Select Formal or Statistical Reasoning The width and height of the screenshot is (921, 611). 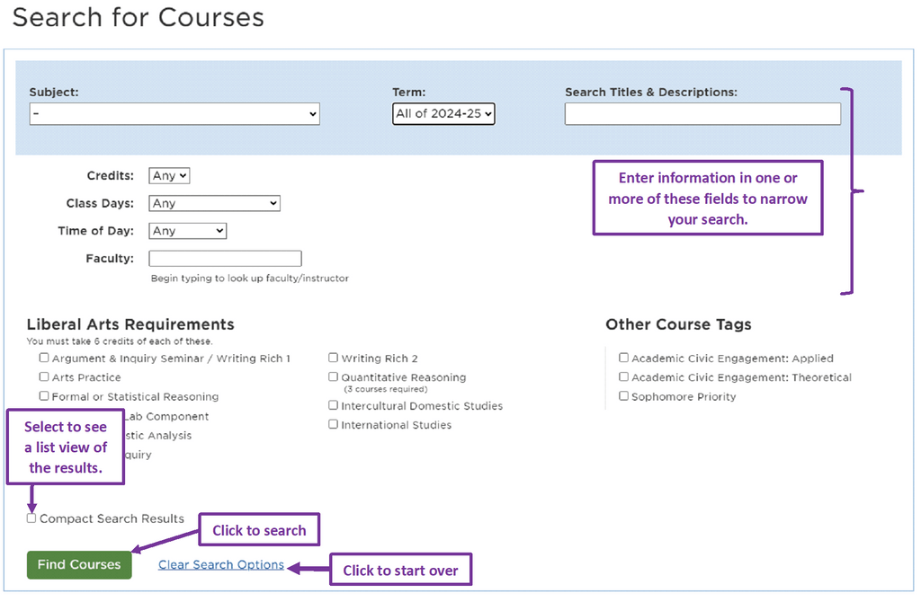pos(43,396)
